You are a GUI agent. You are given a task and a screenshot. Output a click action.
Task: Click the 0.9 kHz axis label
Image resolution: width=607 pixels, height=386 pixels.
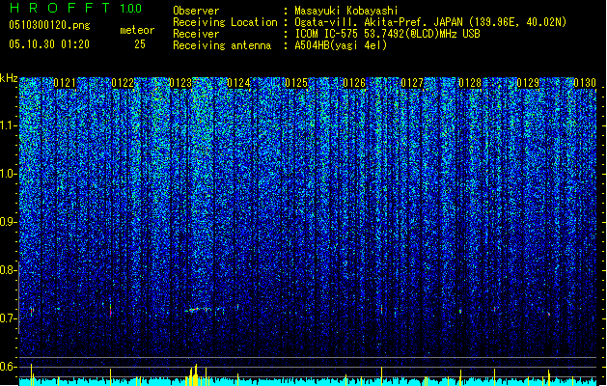(9, 222)
